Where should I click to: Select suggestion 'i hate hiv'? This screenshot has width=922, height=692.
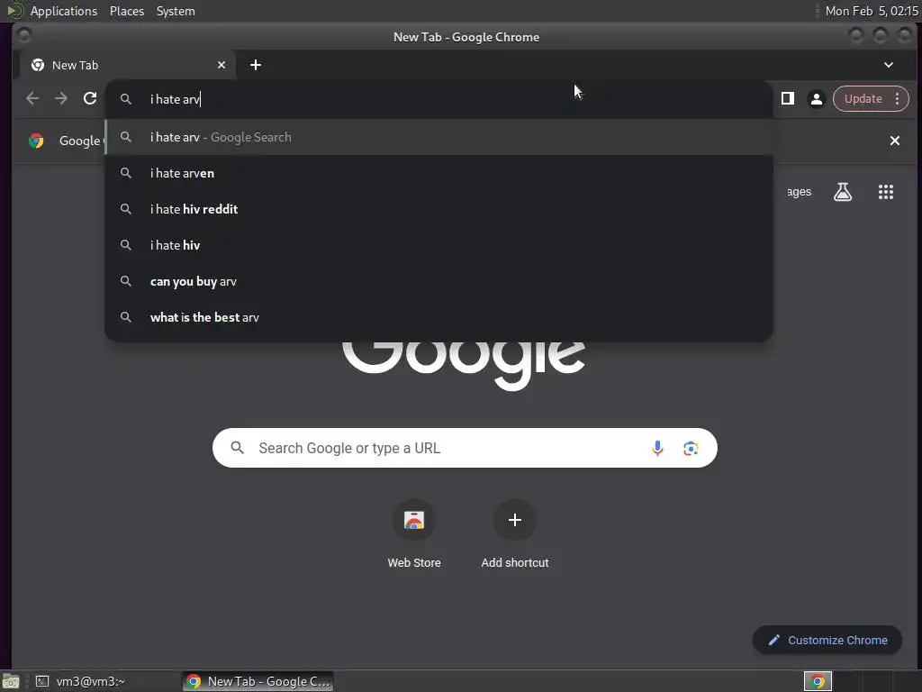tap(438, 245)
